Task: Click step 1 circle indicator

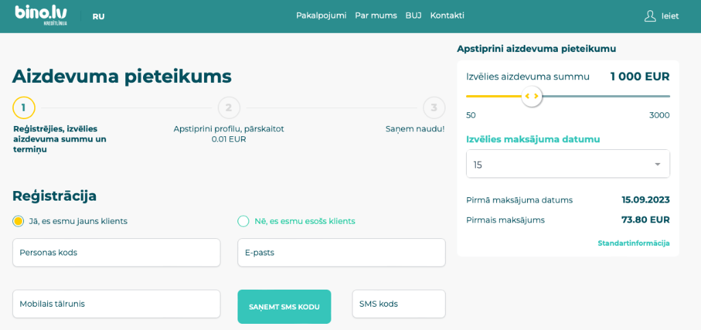Action: pos(24,107)
